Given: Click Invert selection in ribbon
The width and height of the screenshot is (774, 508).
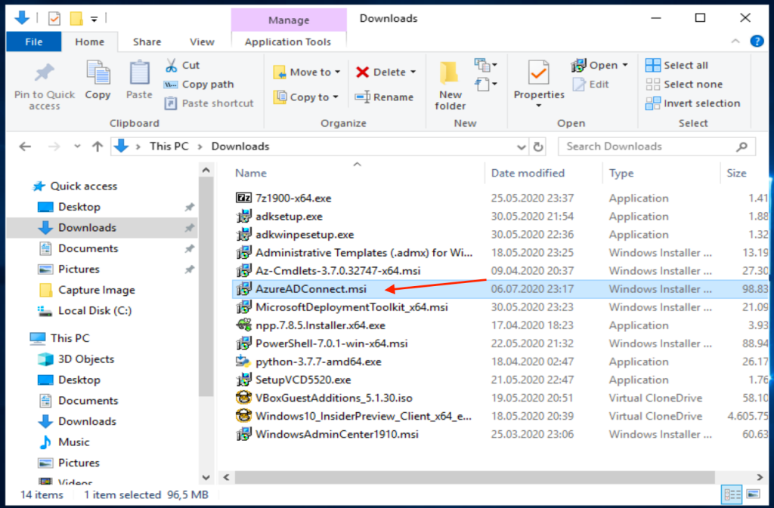Looking at the screenshot, I should pos(693,103).
